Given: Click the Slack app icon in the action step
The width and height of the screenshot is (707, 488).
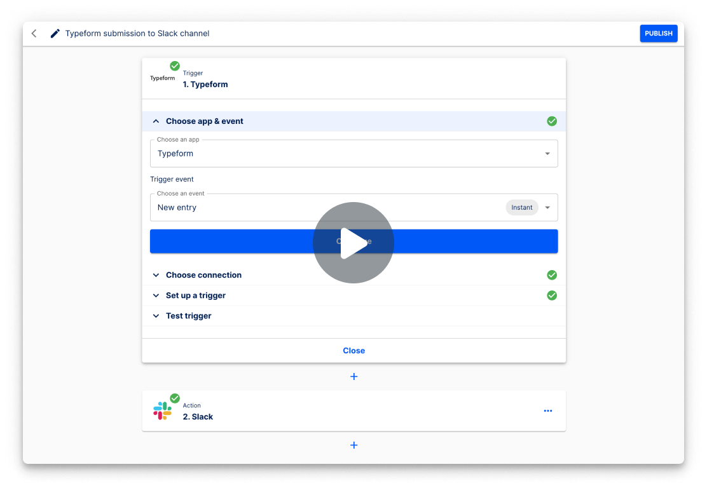Looking at the screenshot, I should (x=163, y=410).
